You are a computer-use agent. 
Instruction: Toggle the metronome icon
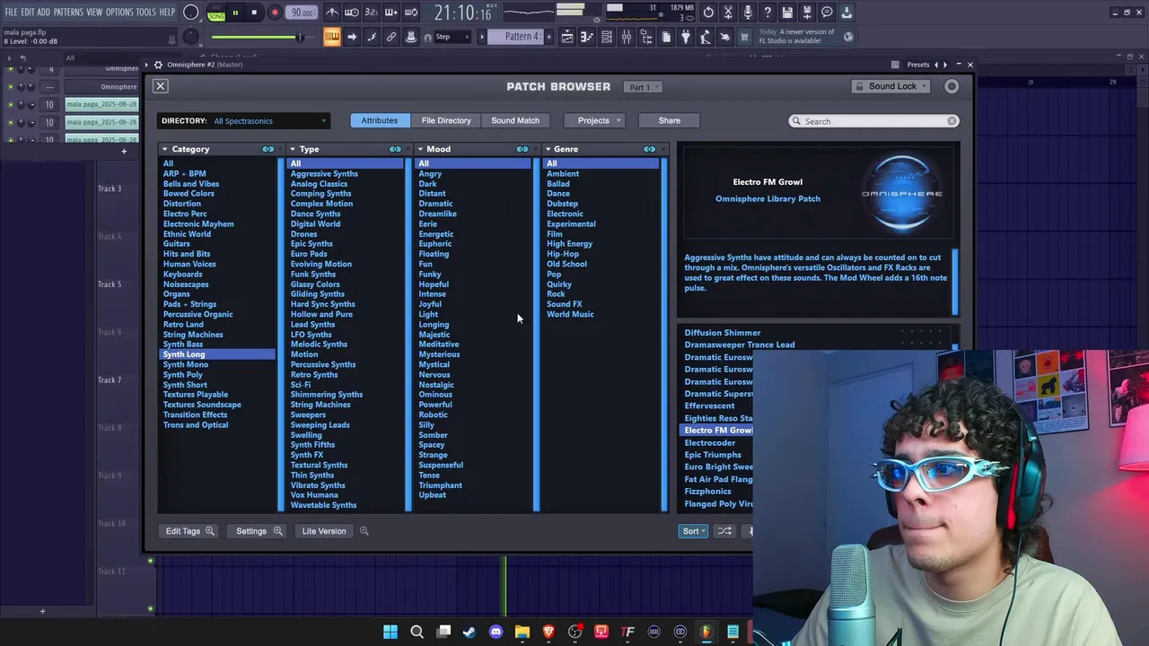332,13
